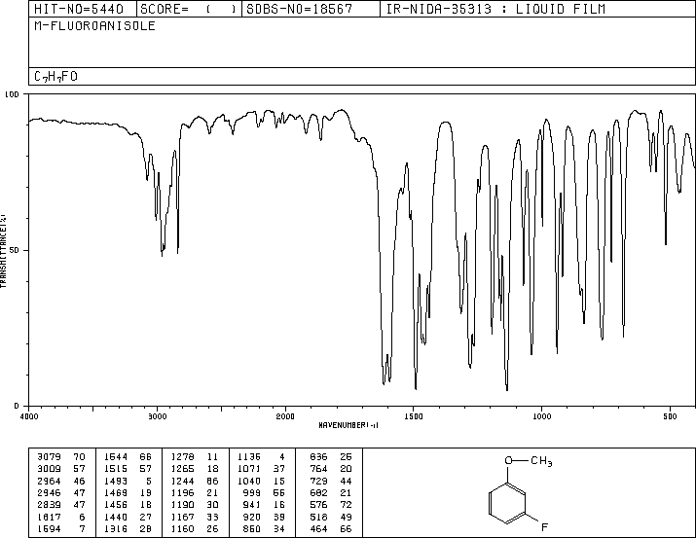Select peak table entry 860

tap(264, 528)
